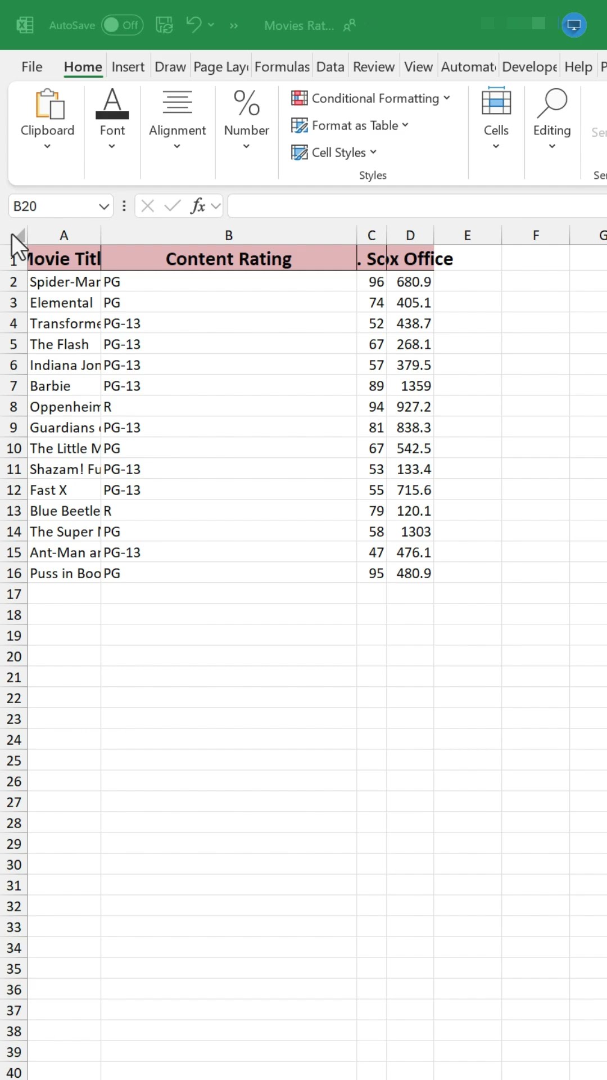Select column C header
Viewport: 607px width, 1080px height.
pyautogui.click(x=372, y=236)
